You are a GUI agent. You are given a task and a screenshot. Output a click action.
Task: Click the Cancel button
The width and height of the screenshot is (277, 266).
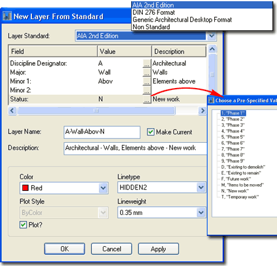tap(111, 249)
